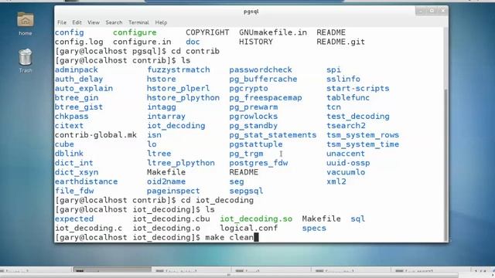Click 'vacuumlo' directory name
This screenshot has height=278, width=495.
346,172
